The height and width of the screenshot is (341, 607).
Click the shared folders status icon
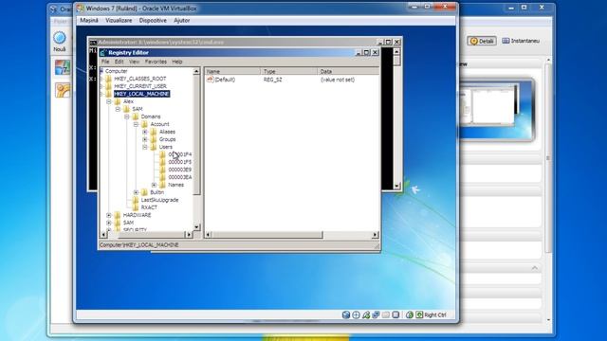coord(386,315)
